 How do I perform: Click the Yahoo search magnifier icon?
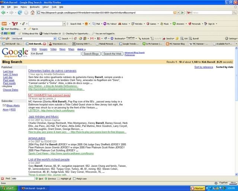235,13
